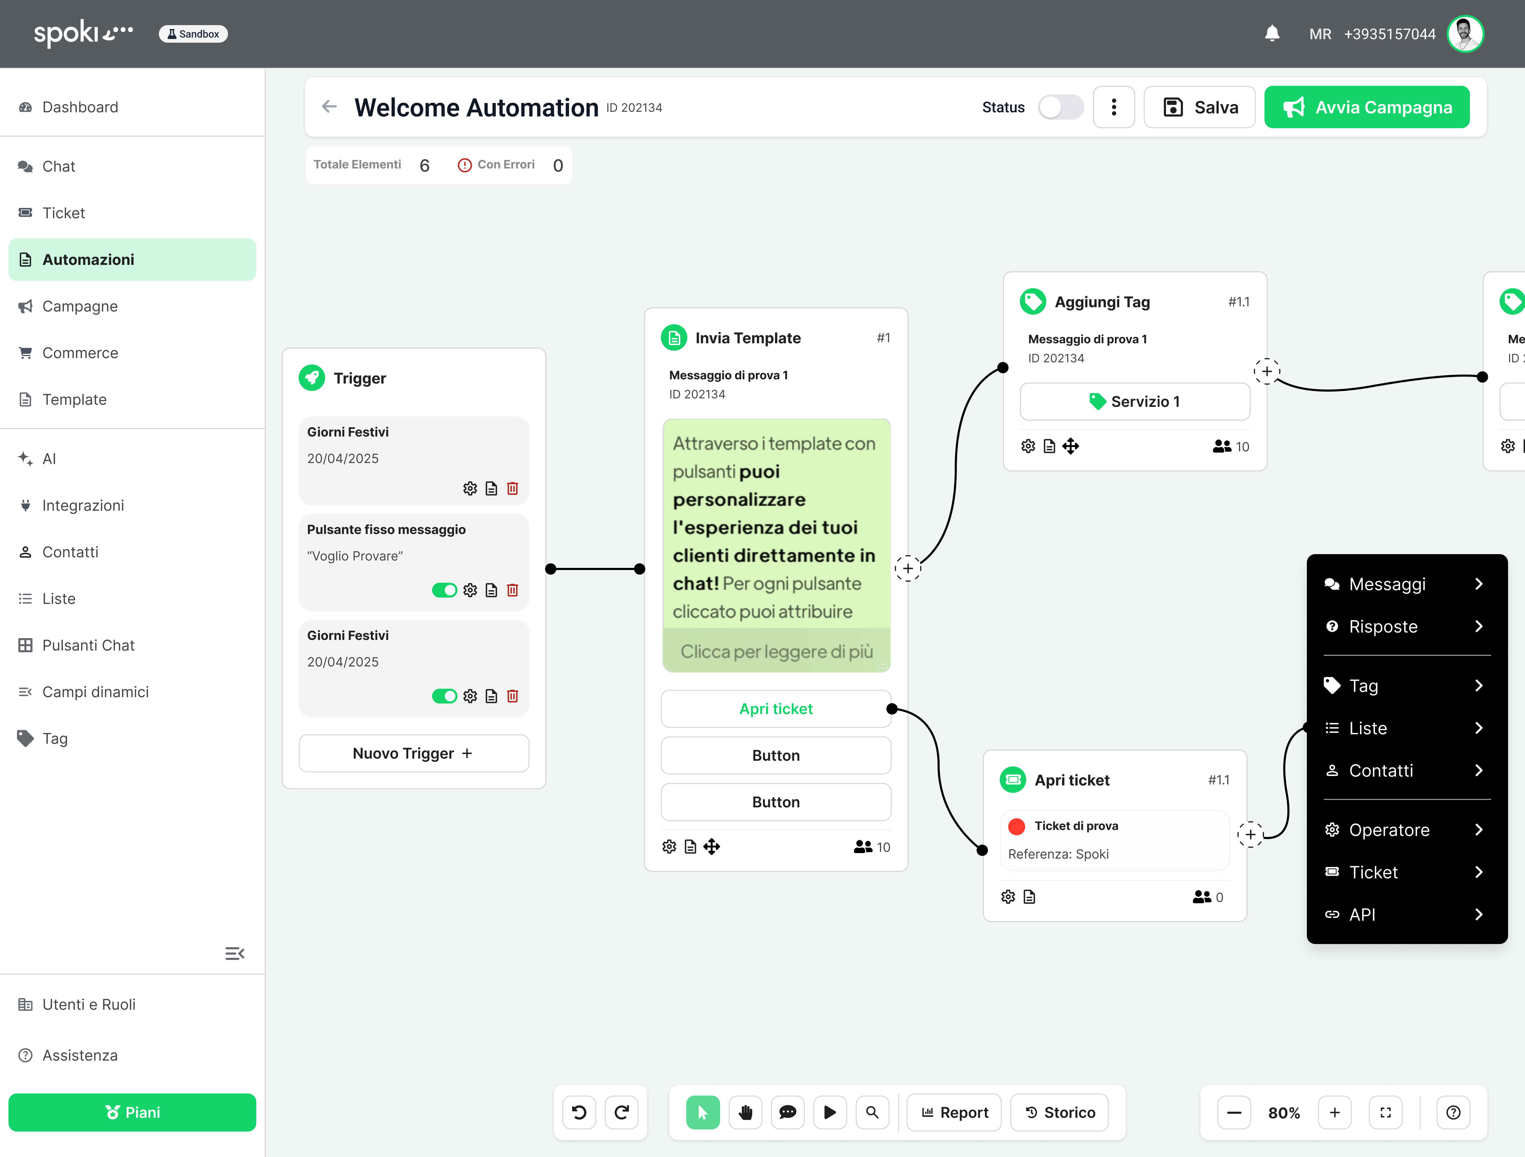Open Dashboard in the sidebar

(132, 107)
